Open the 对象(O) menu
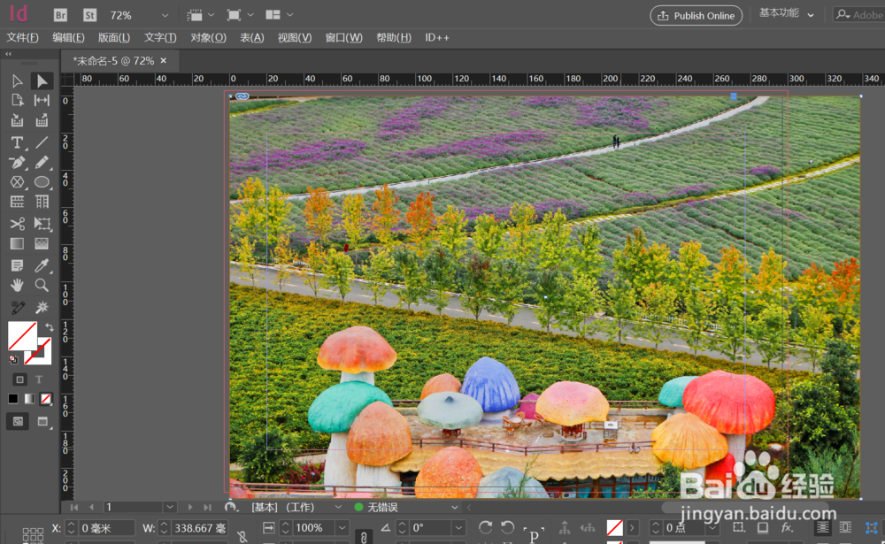This screenshot has width=885, height=544. [208, 37]
